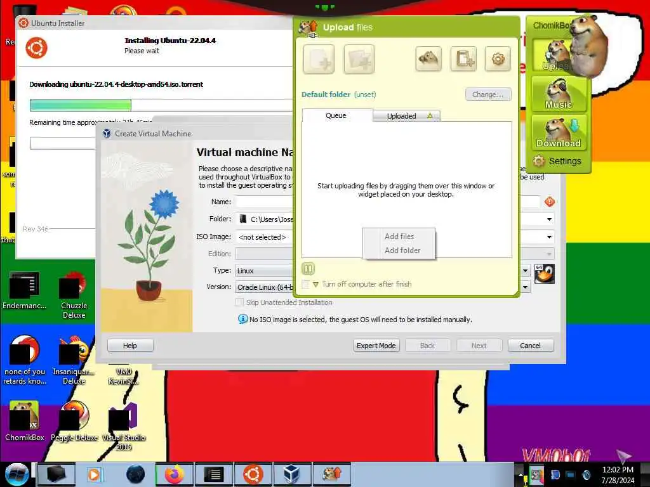Screen dimensions: 650x487
Task: Click the Ubuntu download progress bar
Action: click(162, 105)
